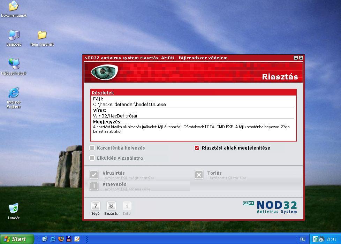The image size is (341, 244).
Task: Click file path C:\hackerdefender\hxdef100.exe
Action: tap(129, 104)
